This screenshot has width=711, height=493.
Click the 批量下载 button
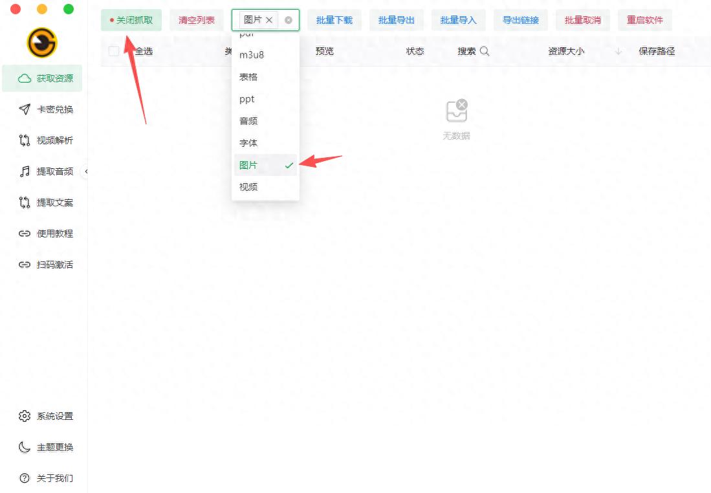tap(334, 20)
